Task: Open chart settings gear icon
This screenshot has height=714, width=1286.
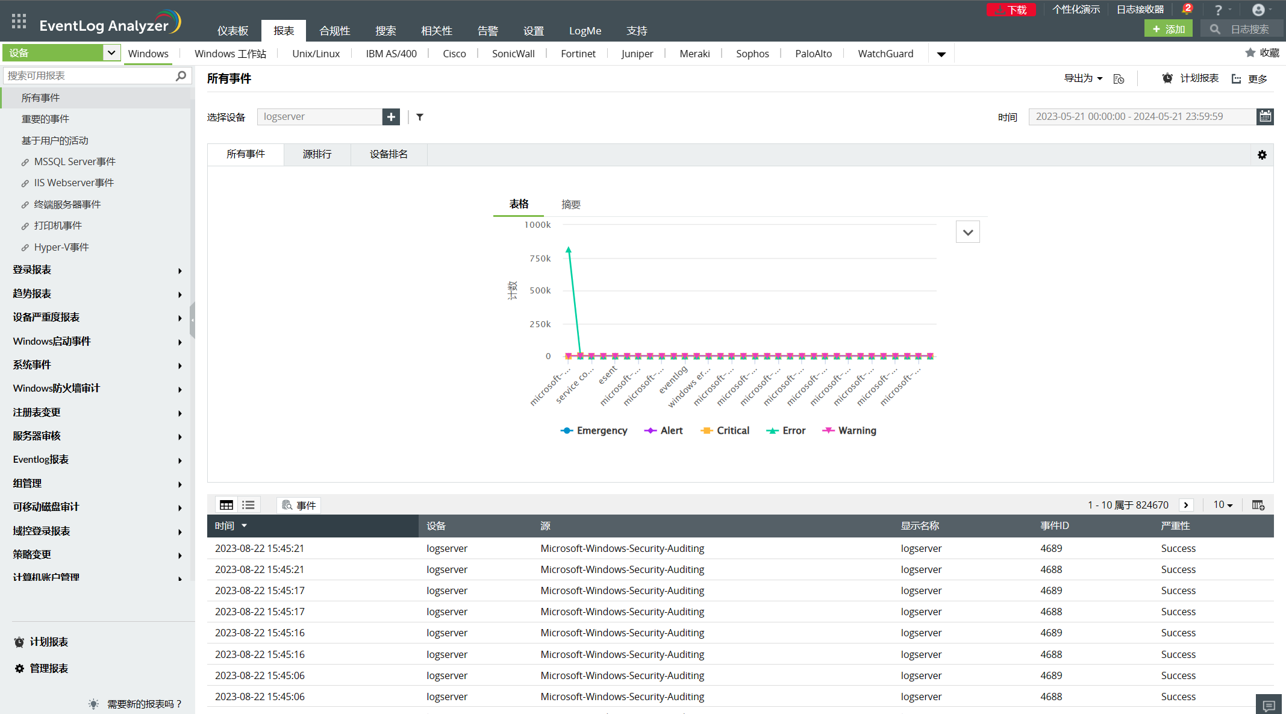Action: [1262, 155]
